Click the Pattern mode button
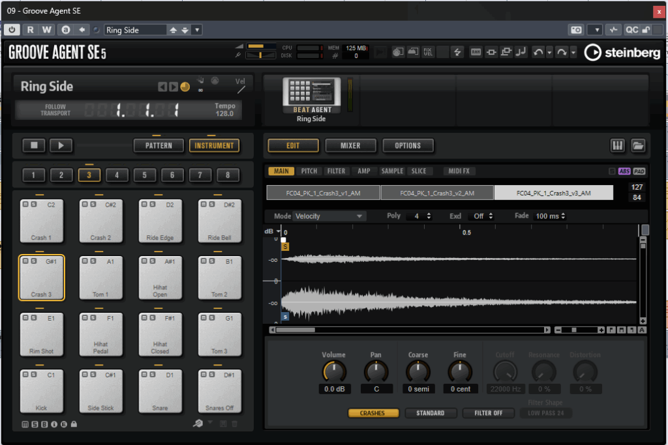668x445 pixels. tap(159, 145)
